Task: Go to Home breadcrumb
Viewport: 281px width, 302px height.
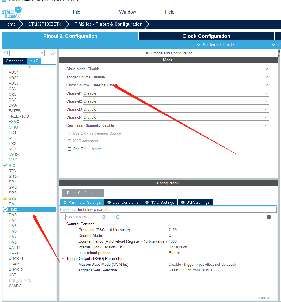Action: coord(10,24)
